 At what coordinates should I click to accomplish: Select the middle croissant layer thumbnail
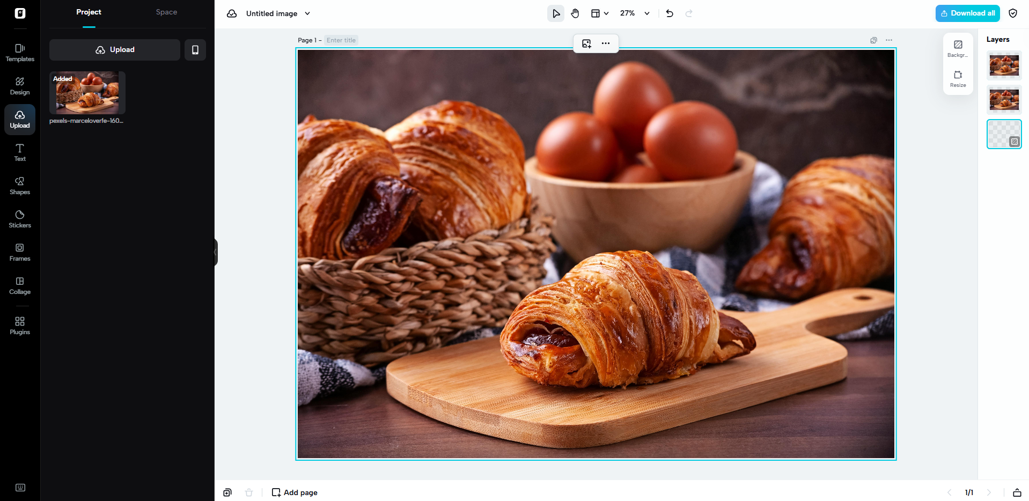1004,100
